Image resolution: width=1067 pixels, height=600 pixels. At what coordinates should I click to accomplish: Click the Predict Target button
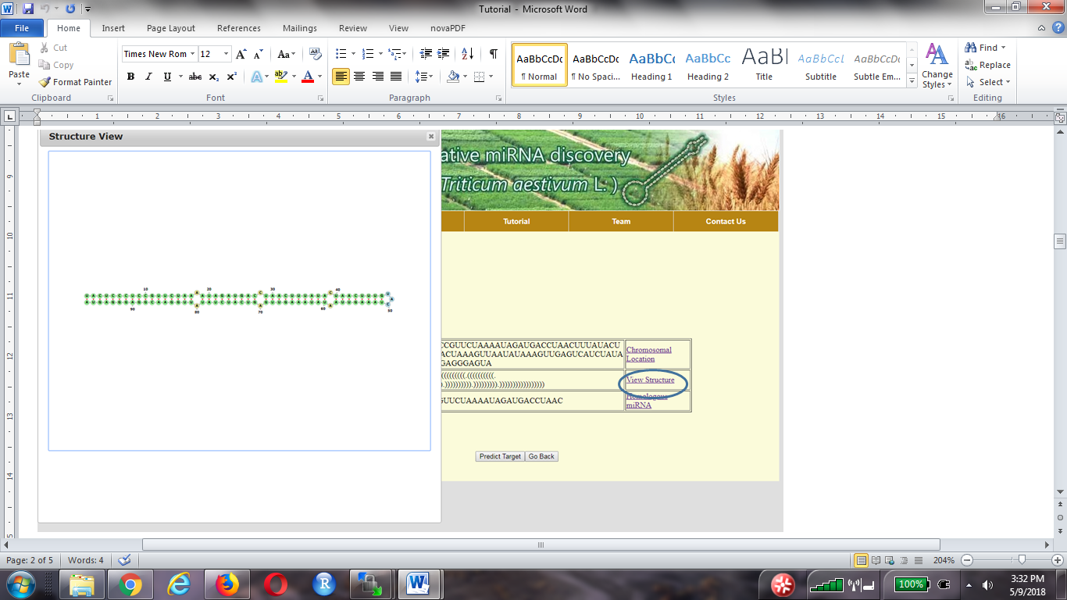(500, 456)
